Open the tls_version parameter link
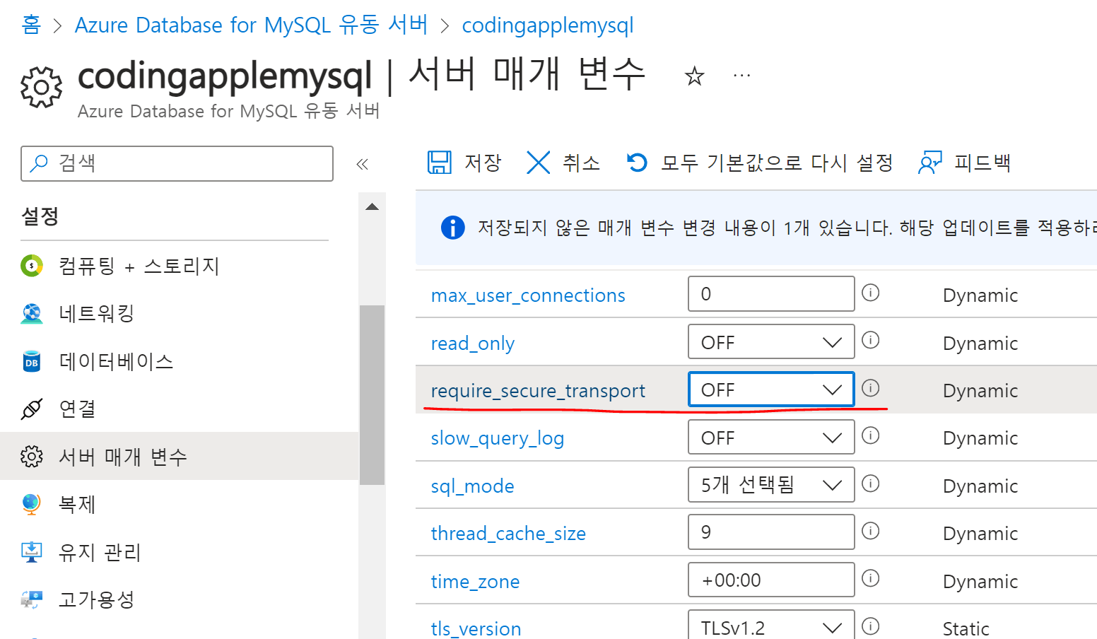This screenshot has width=1097, height=639. pos(476,628)
